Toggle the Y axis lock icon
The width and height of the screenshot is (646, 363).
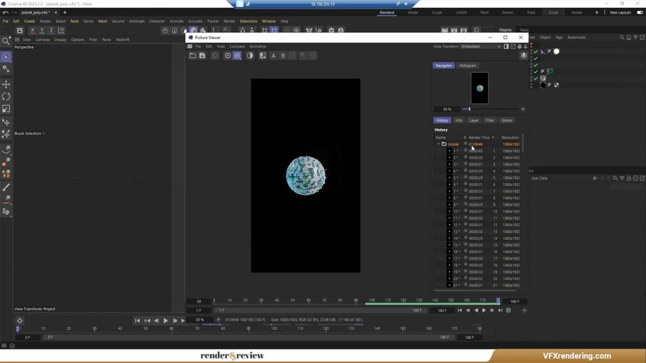click(x=42, y=31)
